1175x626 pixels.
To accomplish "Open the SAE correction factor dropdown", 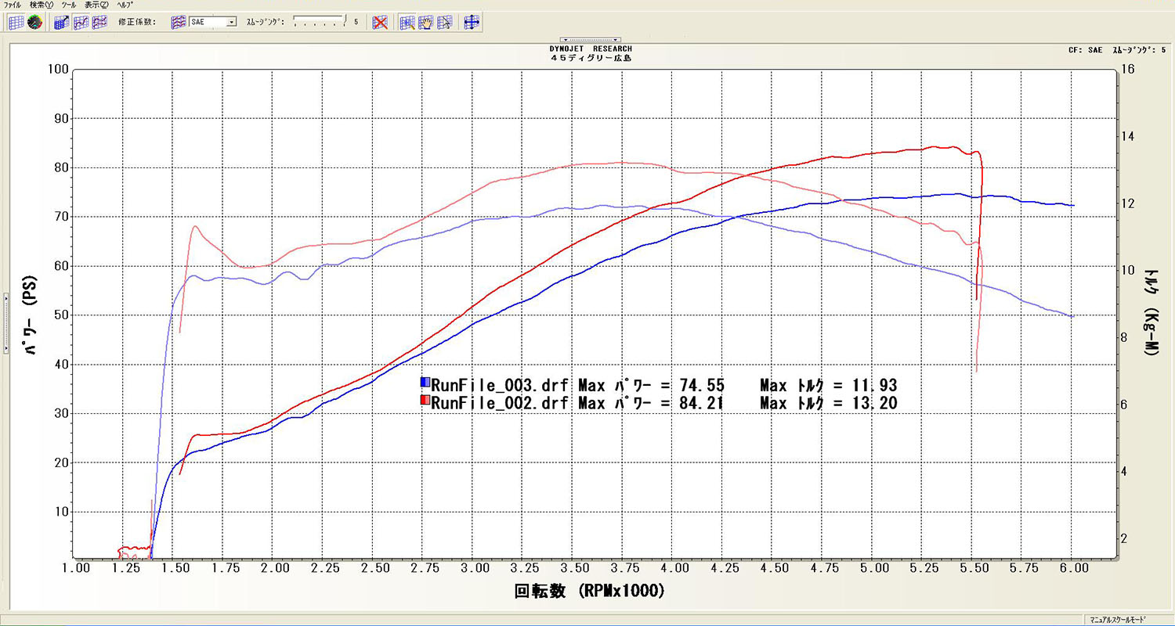I will 231,22.
